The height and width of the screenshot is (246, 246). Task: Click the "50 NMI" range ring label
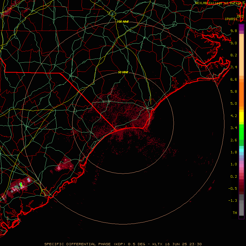pos(123,72)
